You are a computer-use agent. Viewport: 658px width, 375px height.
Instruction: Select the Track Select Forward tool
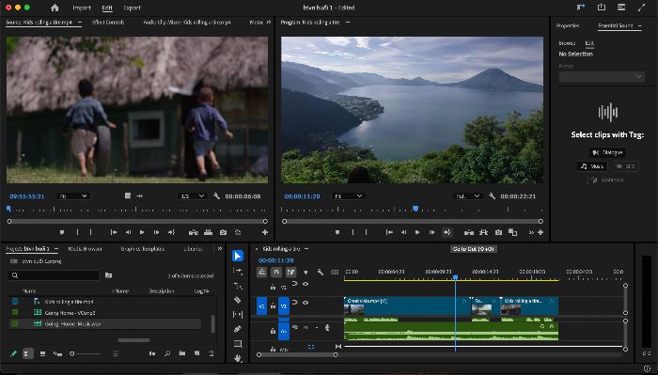238,271
